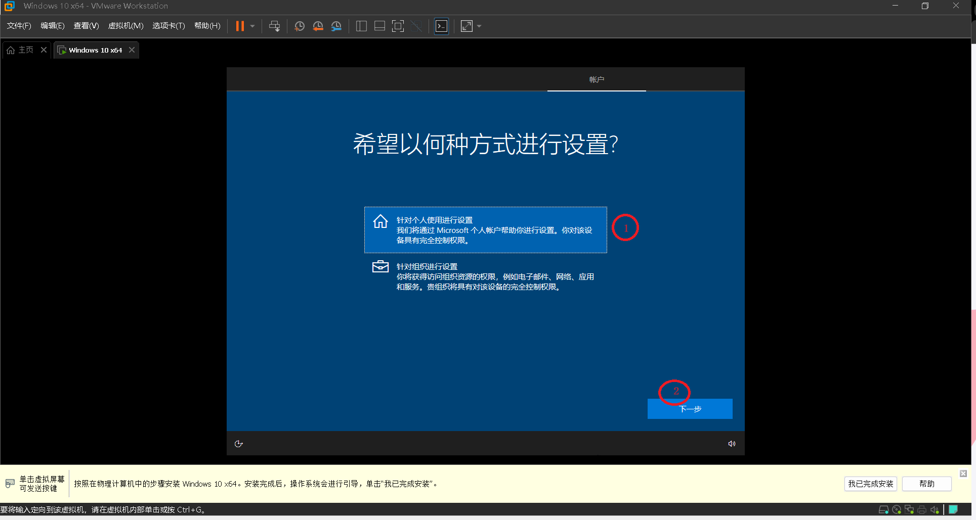Click the sound card status icon

point(935,510)
